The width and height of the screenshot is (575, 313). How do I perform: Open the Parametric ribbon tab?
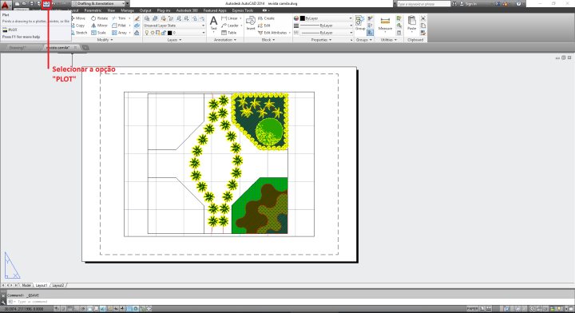pyautogui.click(x=93, y=10)
